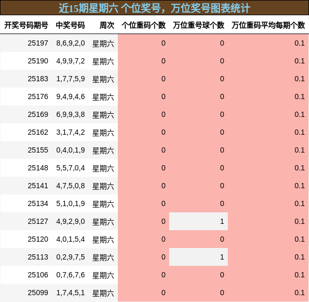Click 个位重码个数 value in row 25106
This screenshot has height=302, width=309.
click(x=163, y=275)
